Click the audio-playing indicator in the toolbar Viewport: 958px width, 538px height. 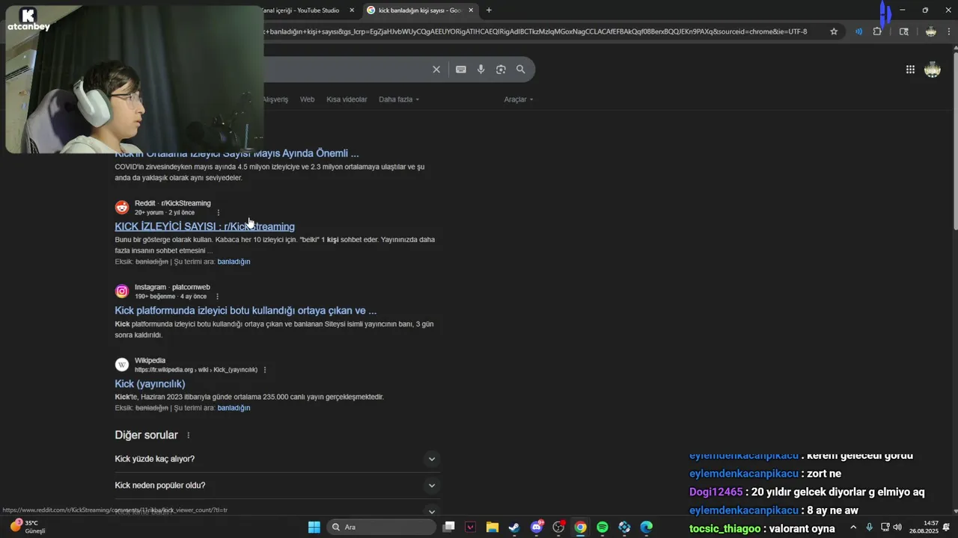click(858, 31)
